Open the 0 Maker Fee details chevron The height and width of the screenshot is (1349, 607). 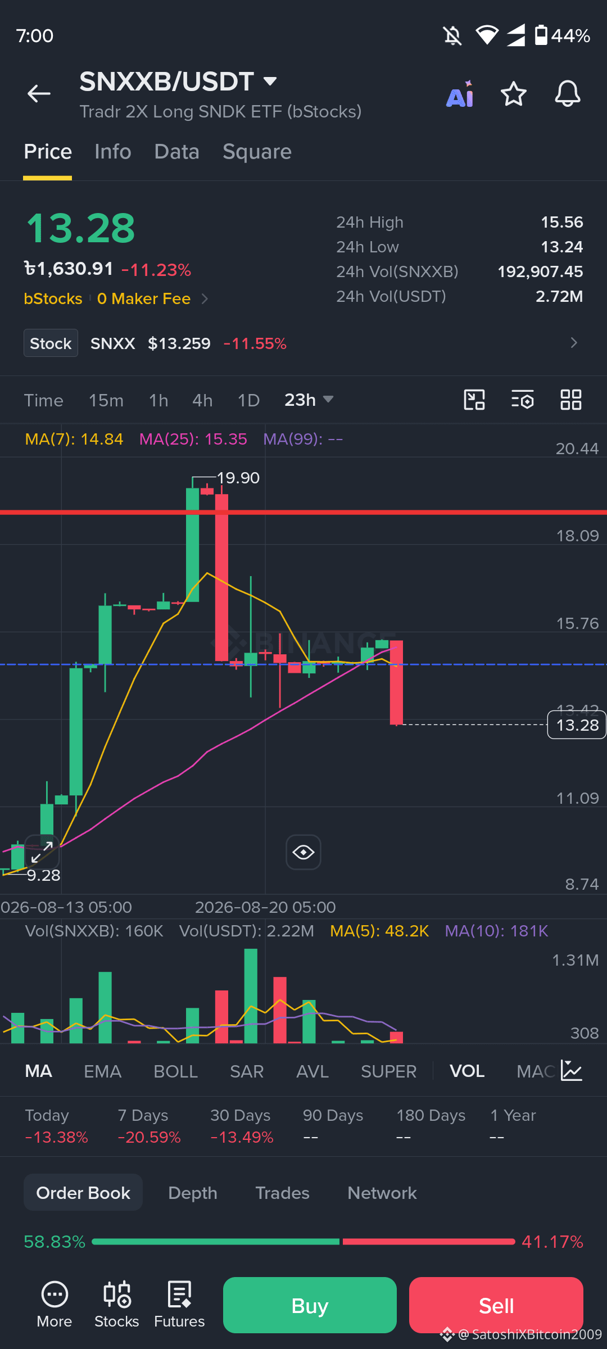(x=205, y=298)
